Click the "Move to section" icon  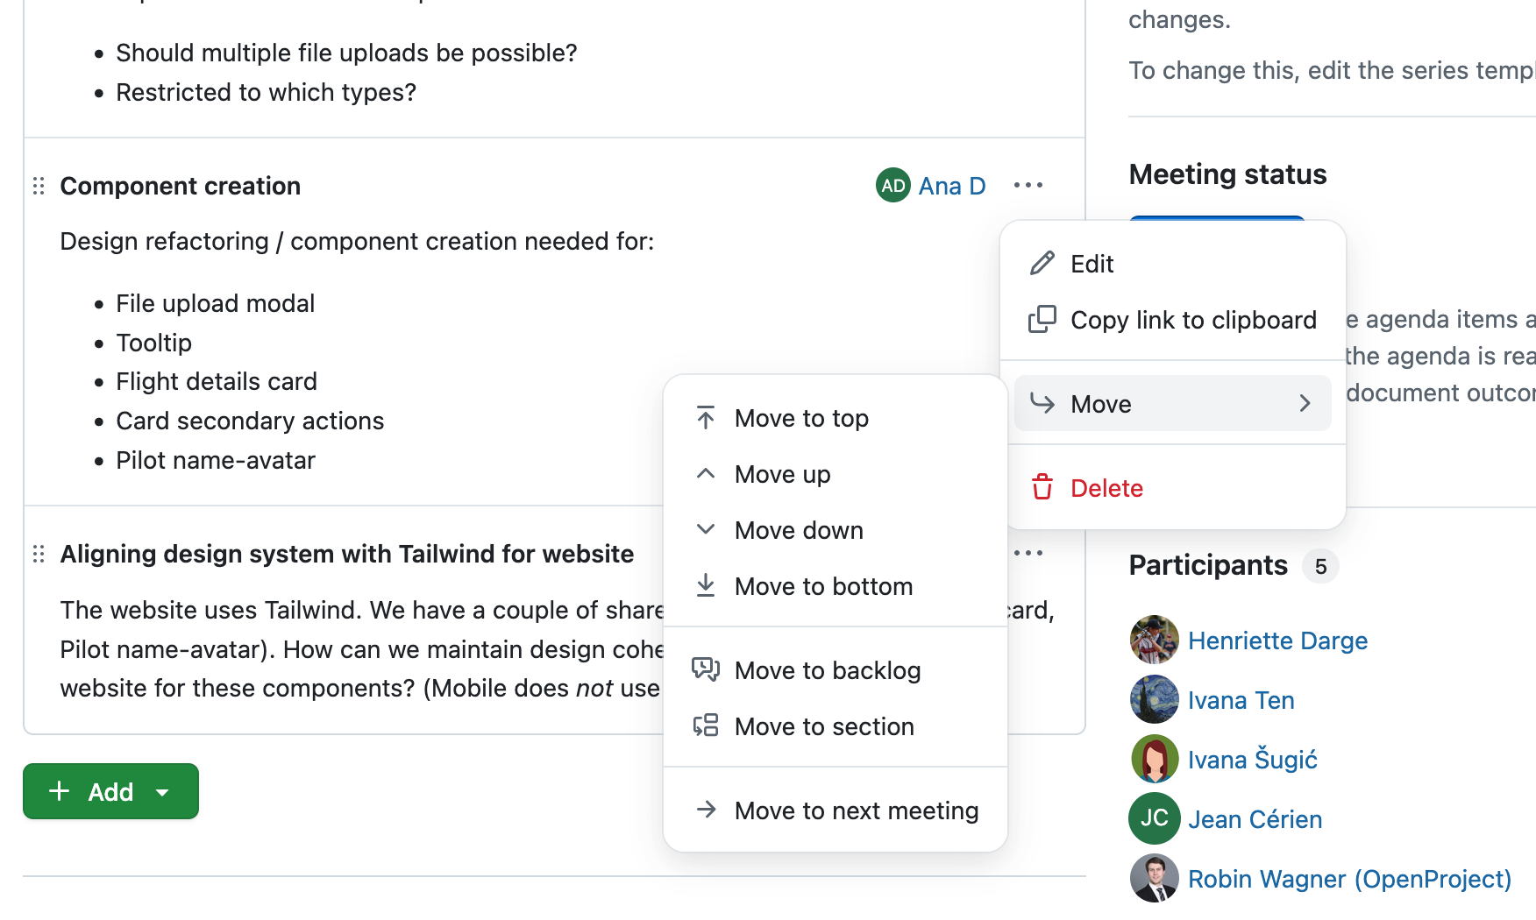pyautogui.click(x=706, y=725)
